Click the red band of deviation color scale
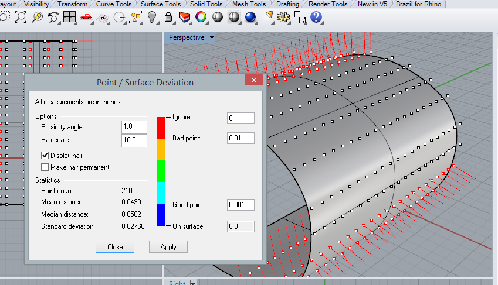This screenshot has height=285, width=498. tap(161, 128)
